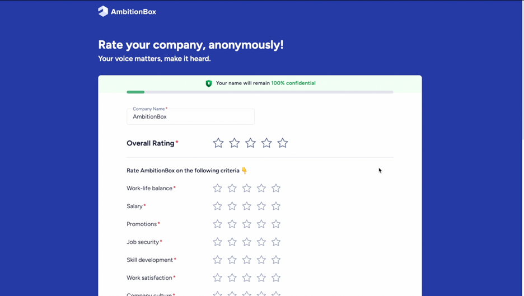
Task: Rate Work-life balance one star
Action: 218,189
